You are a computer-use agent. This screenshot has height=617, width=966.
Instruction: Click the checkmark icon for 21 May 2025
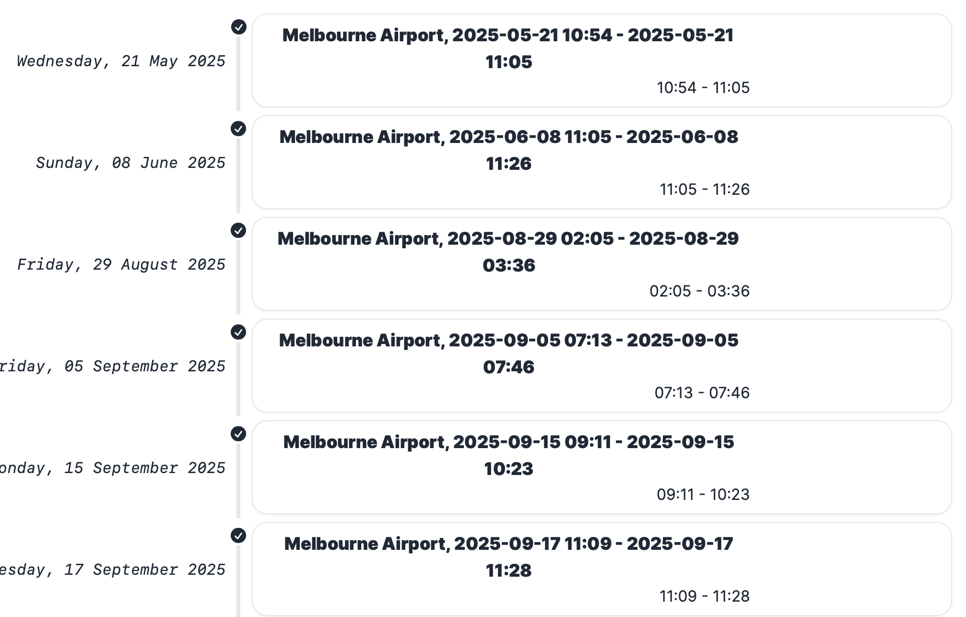(x=238, y=27)
